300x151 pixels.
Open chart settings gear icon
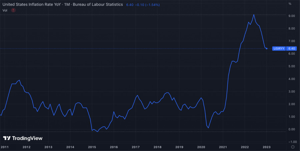click(x=292, y=147)
